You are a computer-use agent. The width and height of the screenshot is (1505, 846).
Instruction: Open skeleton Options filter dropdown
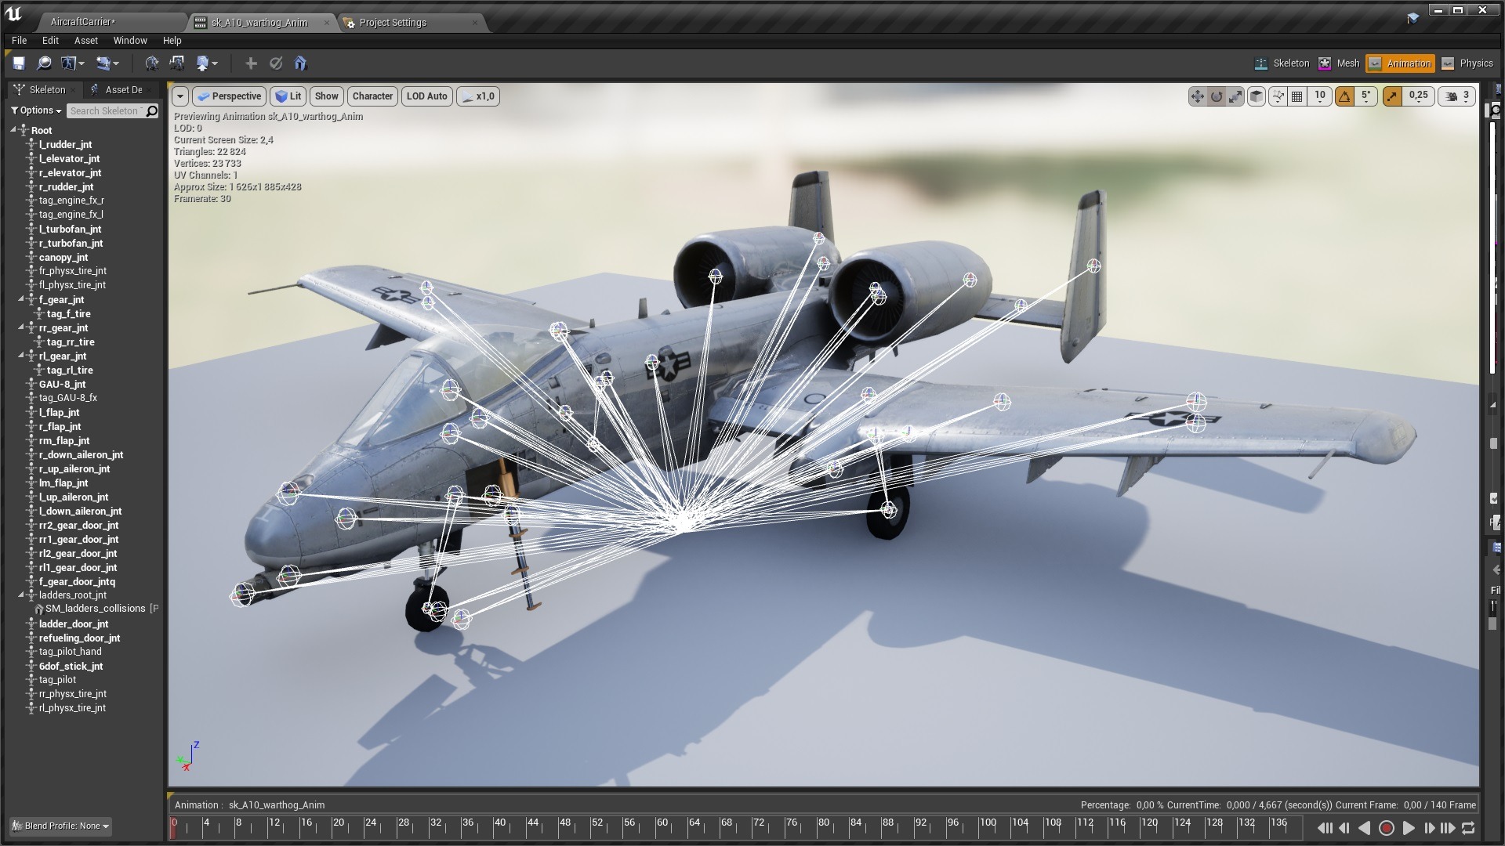(36, 110)
